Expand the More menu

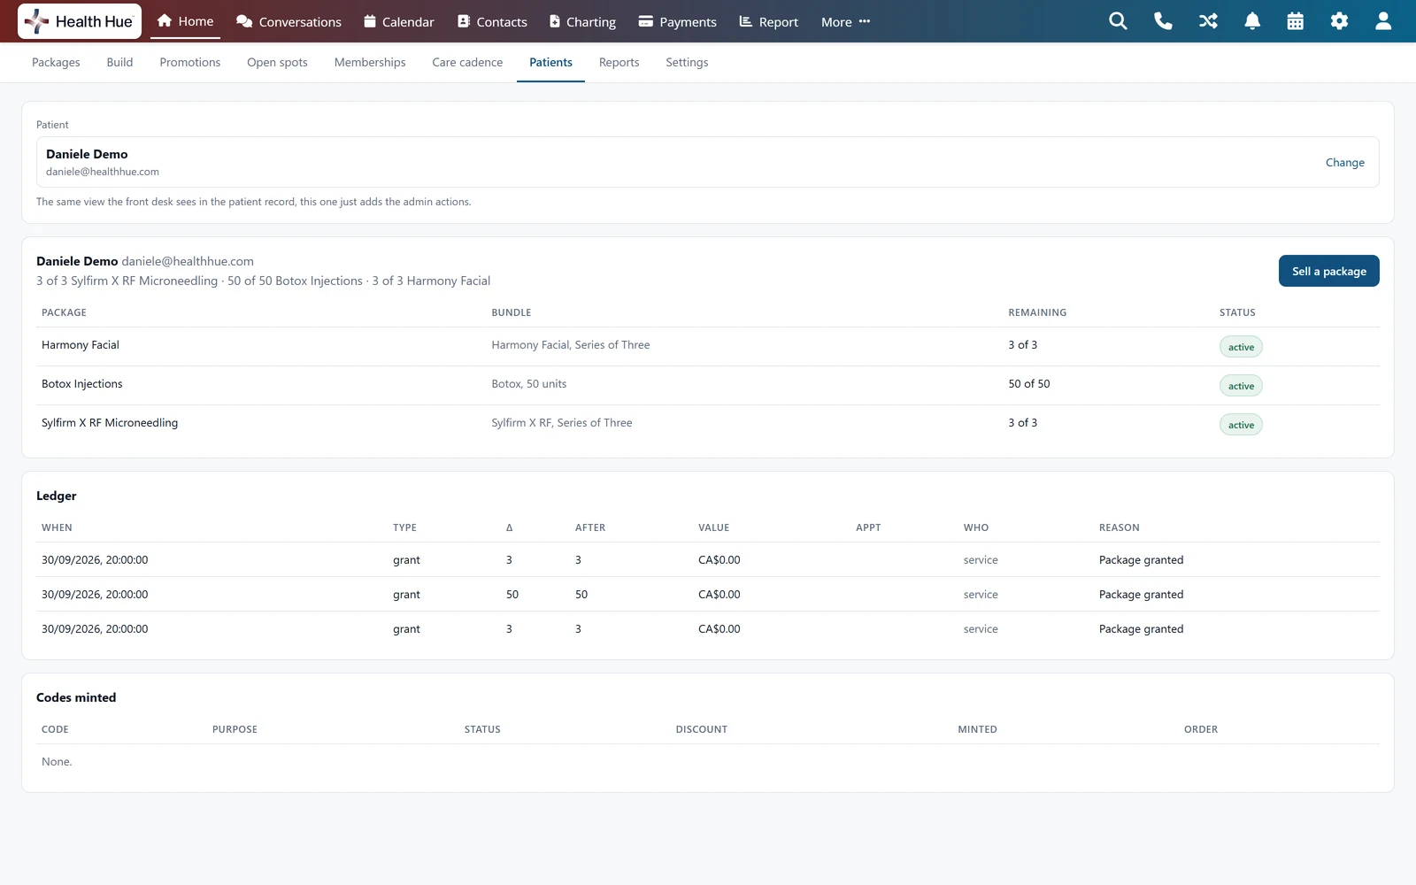[x=845, y=22]
